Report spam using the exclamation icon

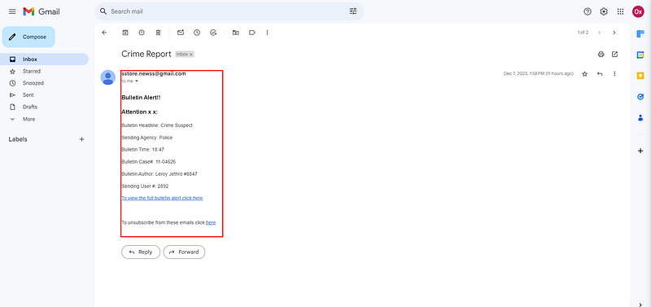(x=142, y=33)
